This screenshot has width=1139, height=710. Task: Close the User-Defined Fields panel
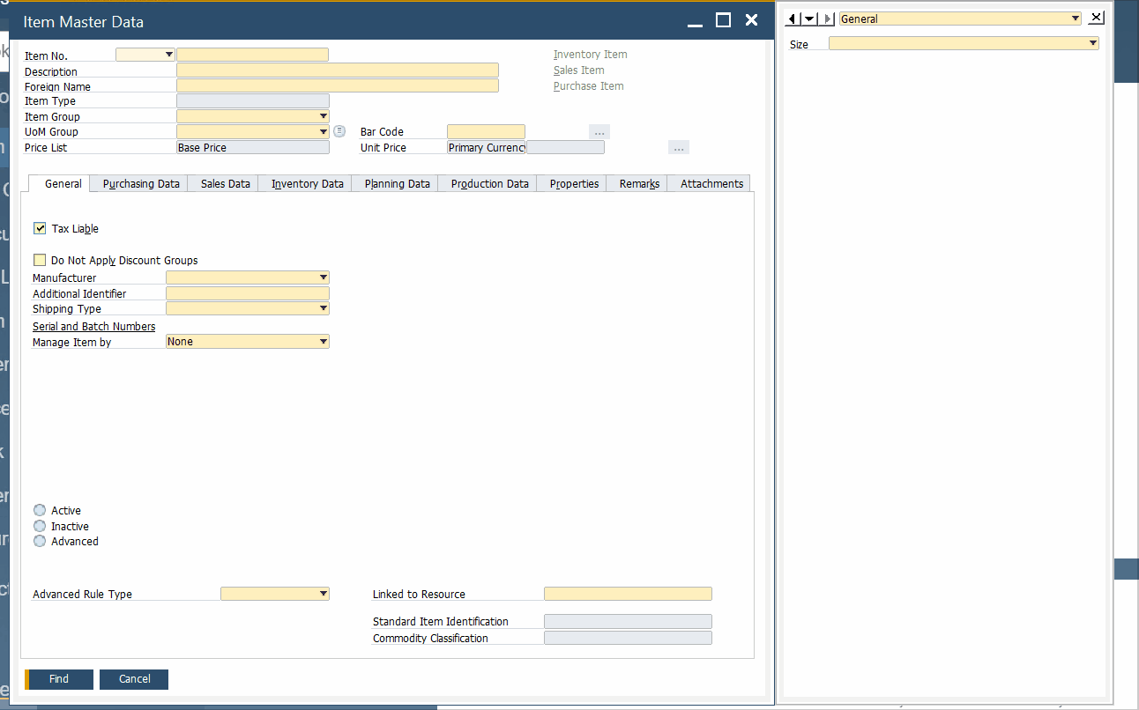pos(1096,17)
